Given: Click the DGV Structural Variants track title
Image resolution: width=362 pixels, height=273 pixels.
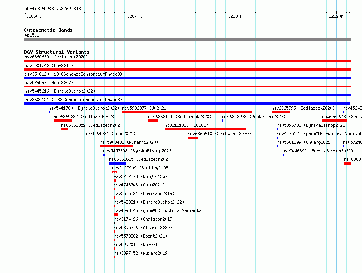Looking at the screenshot, I should (57, 52).
